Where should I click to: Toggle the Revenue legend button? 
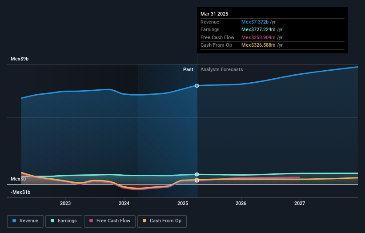click(25, 221)
